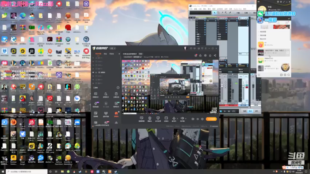310x174 pixels.
Task: Add a new scene with plus icon
Action: tap(119, 54)
